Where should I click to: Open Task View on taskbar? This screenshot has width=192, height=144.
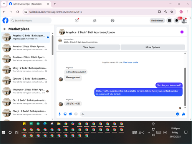point(17,132)
